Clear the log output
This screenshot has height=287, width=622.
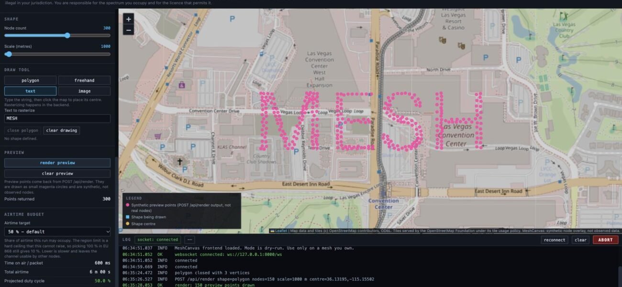point(580,240)
